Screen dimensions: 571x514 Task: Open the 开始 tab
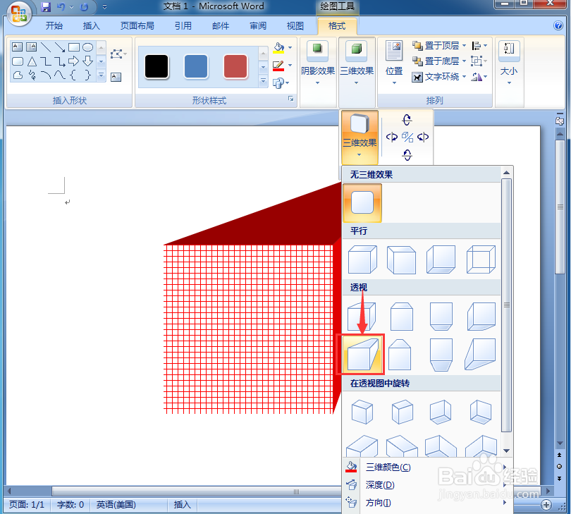pyautogui.click(x=54, y=26)
